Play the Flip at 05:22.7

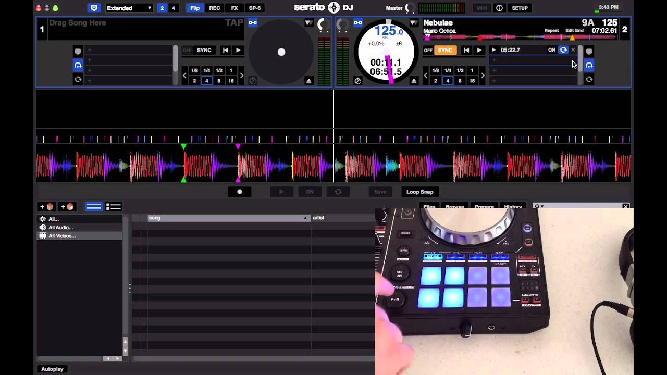pos(493,50)
